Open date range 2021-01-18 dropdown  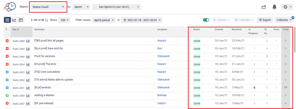[x=142, y=20]
